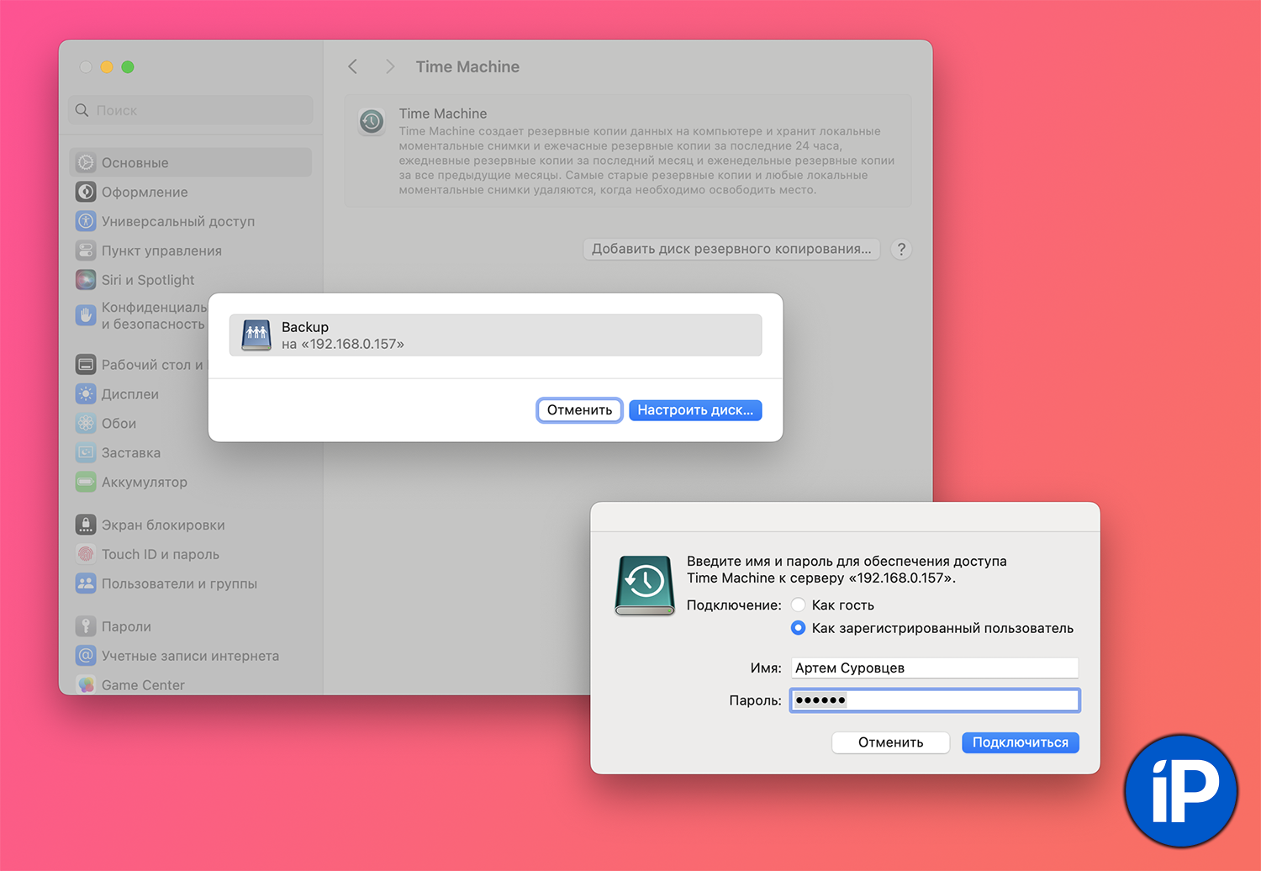Click the Time Machine clock icon in description
This screenshot has width=1261, height=871.
(372, 122)
